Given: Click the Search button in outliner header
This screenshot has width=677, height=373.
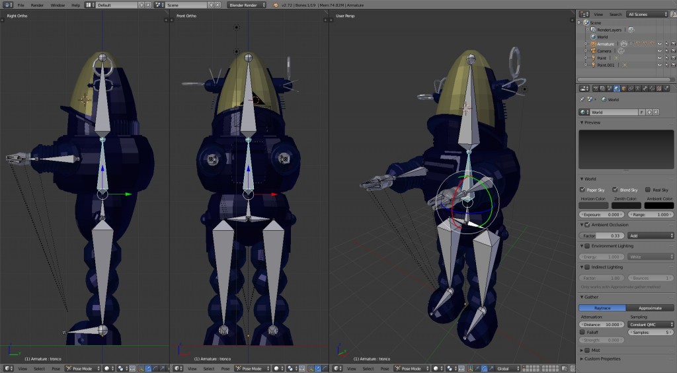Looking at the screenshot, I should (616, 14).
